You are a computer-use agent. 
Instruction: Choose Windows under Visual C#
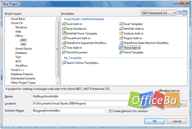coord(21,27)
